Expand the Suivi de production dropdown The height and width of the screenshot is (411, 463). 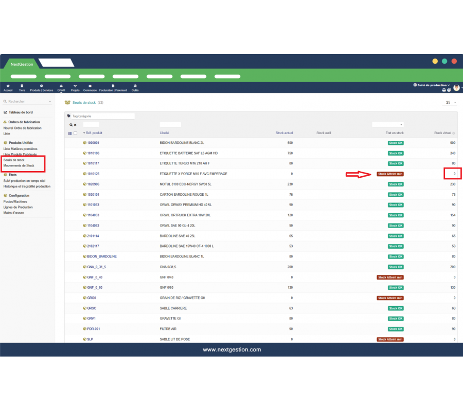433,85
